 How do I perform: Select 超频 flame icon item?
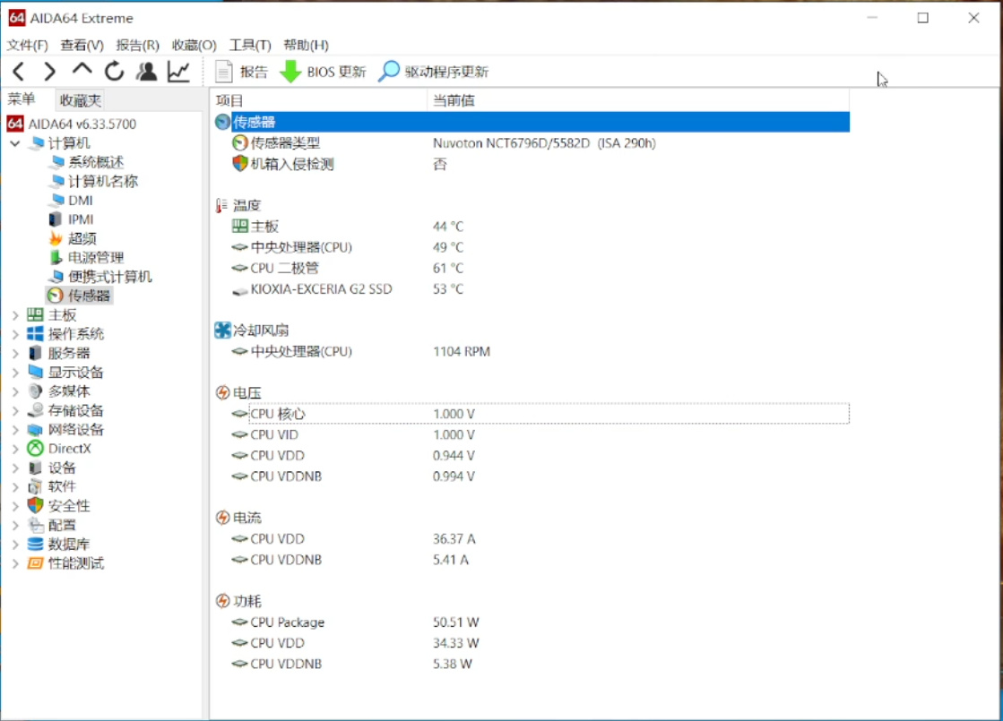[x=56, y=238]
